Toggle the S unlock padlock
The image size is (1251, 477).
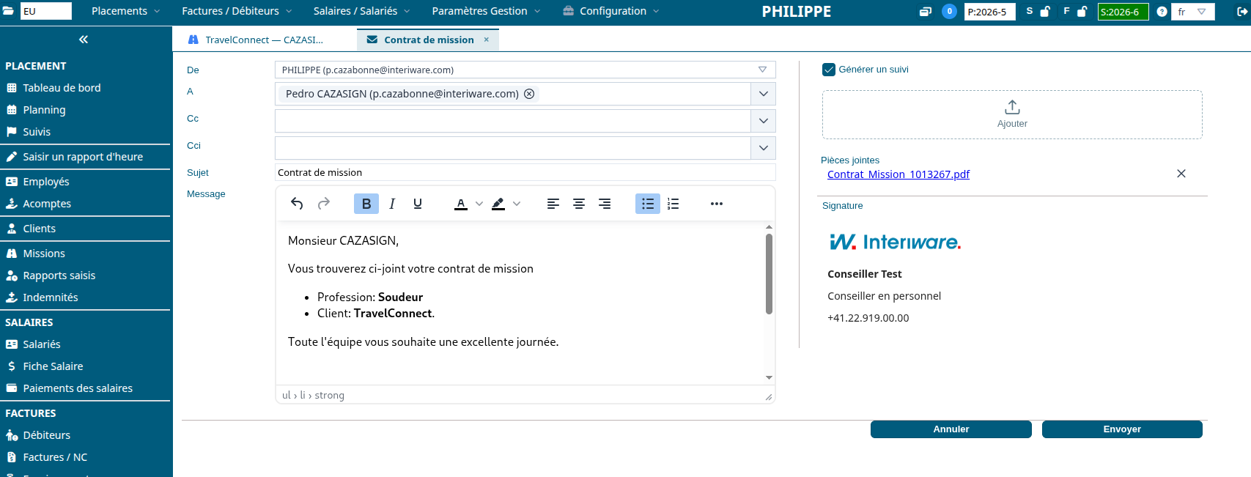coord(1046,11)
